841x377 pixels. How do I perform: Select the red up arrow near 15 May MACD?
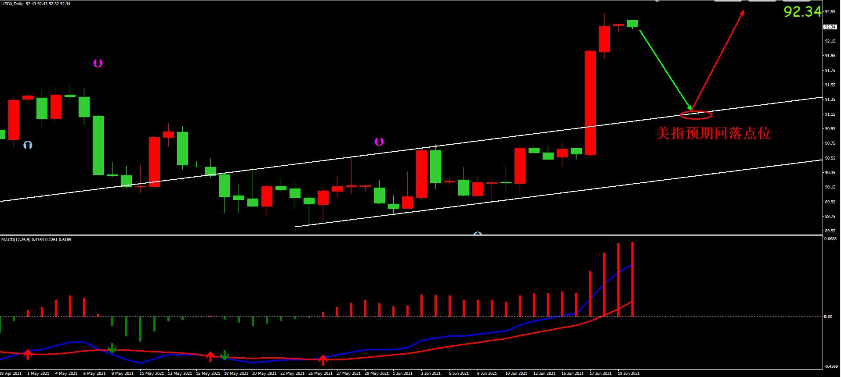coord(210,356)
